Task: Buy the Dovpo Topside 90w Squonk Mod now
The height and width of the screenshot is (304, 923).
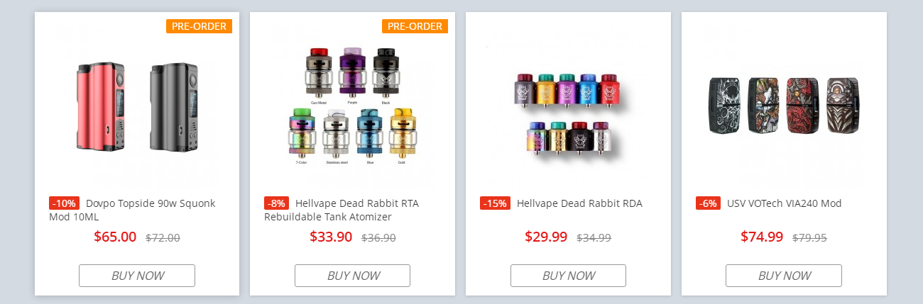Action: (137, 276)
